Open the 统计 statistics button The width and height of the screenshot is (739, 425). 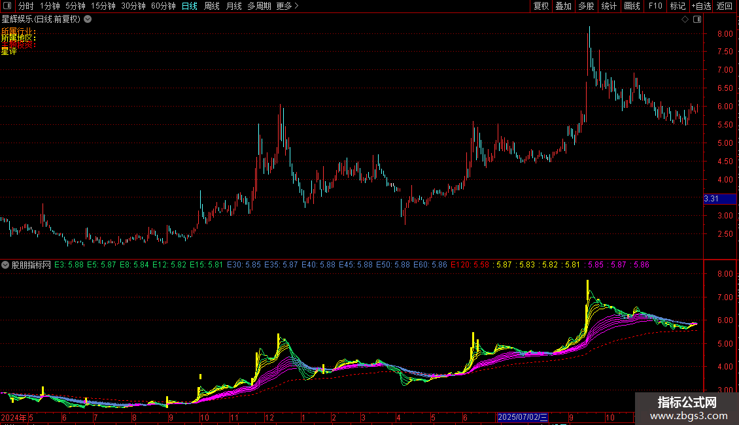pyautogui.click(x=609, y=6)
